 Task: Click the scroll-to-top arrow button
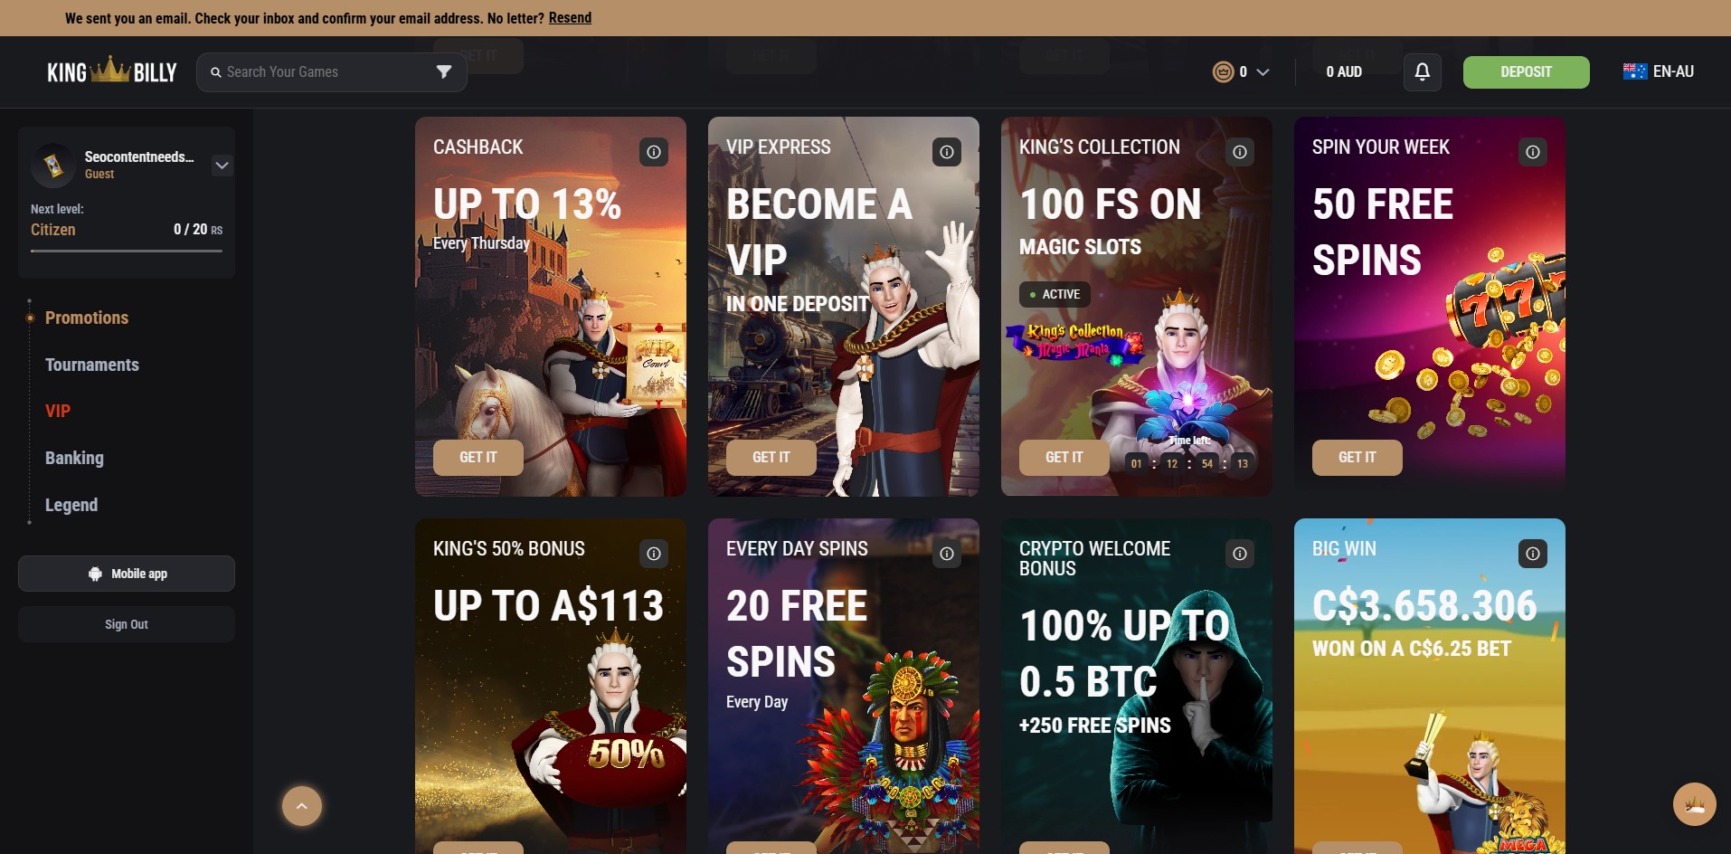[302, 806]
